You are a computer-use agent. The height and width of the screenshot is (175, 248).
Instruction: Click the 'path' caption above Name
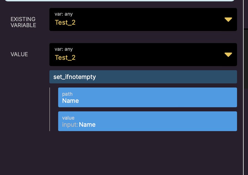pos(67,94)
